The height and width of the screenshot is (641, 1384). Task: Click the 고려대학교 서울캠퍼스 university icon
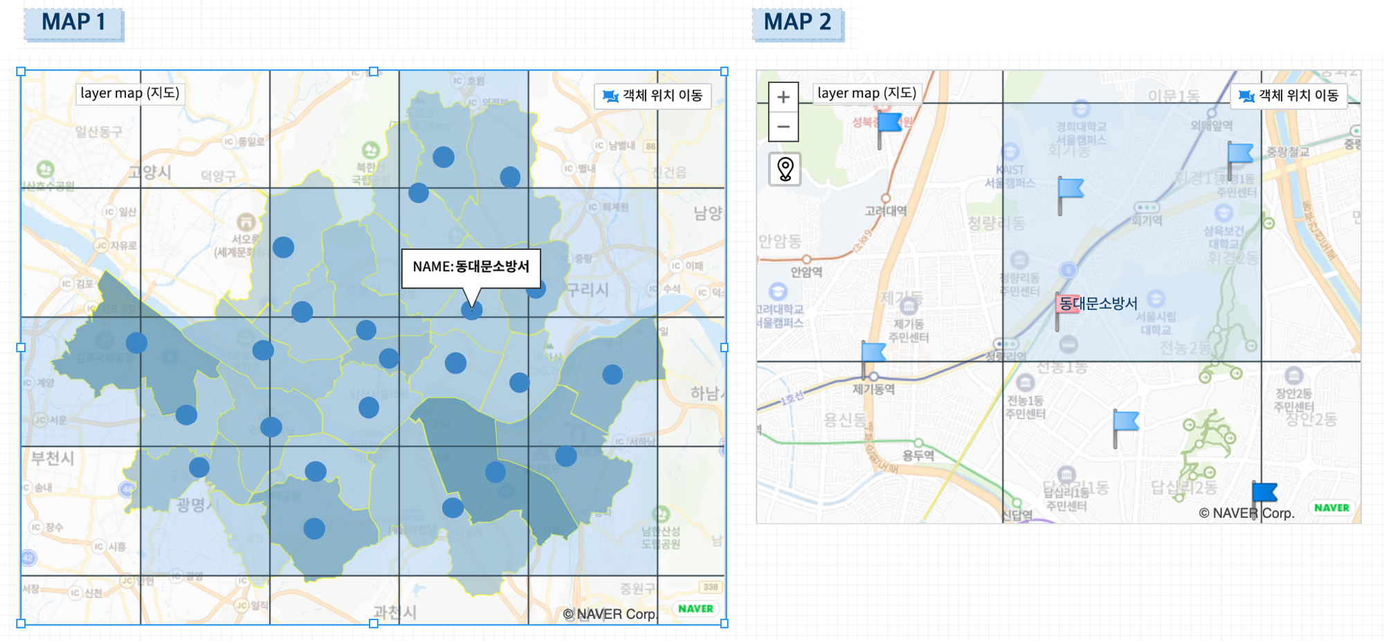778,291
